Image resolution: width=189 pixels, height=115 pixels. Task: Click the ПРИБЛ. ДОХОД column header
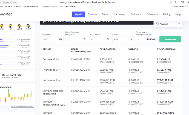(x=108, y=49)
